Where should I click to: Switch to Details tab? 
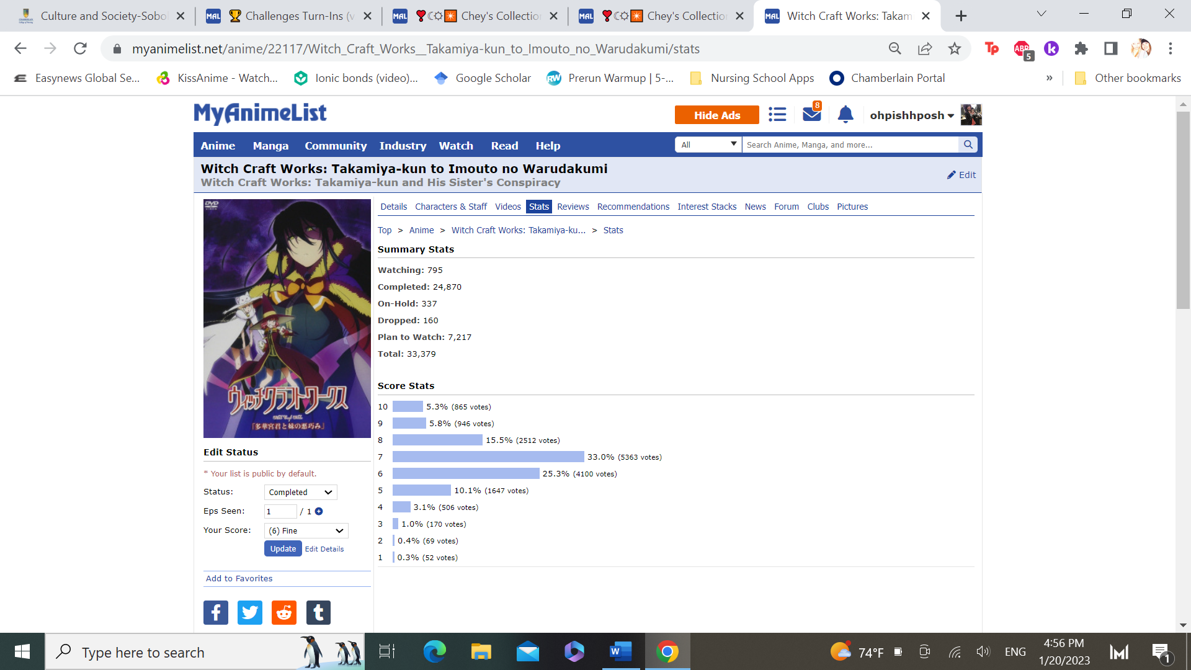coord(394,207)
